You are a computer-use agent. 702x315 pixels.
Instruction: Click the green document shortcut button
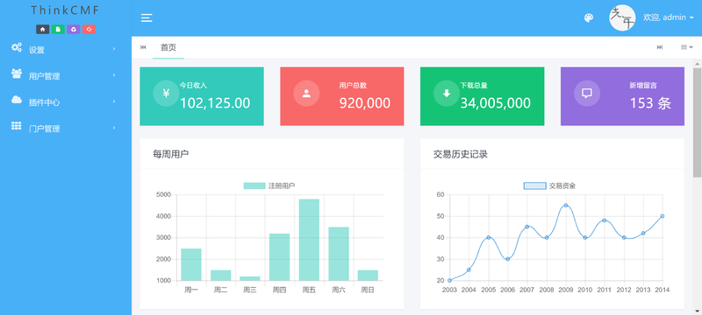click(58, 30)
